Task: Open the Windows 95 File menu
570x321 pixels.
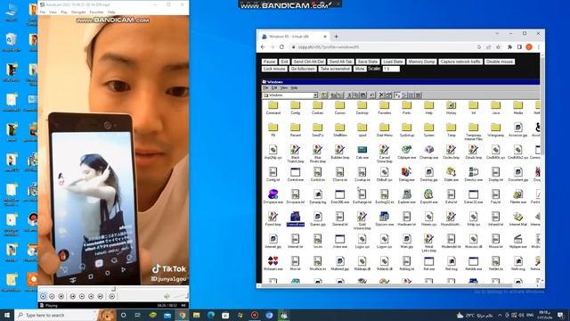Action: point(266,88)
